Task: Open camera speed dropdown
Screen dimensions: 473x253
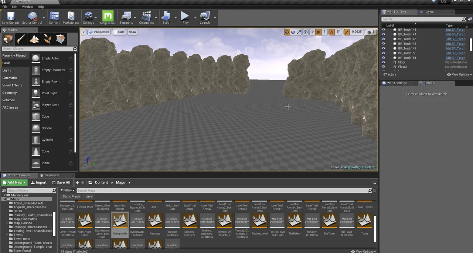Action: tap(371, 32)
